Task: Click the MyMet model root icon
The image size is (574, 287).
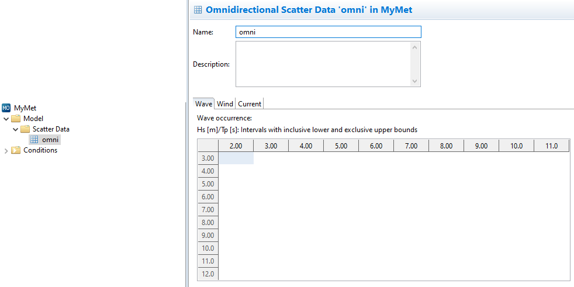Action: click(6, 108)
